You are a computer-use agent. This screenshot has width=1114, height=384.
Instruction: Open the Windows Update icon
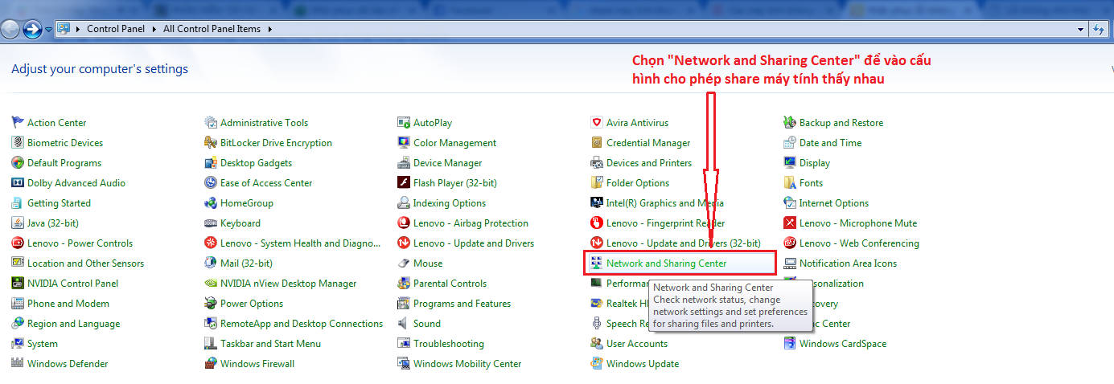[x=597, y=364]
